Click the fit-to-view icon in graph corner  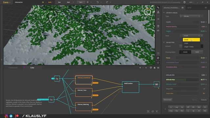tap(148, 111)
